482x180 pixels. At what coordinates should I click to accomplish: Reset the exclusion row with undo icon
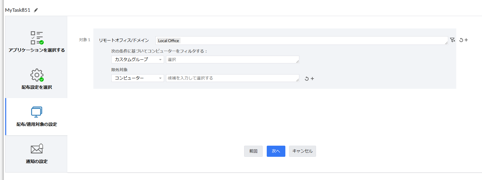click(307, 79)
